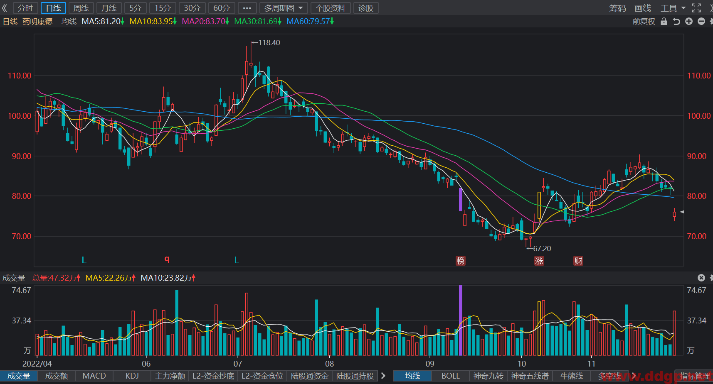Screen dimensions: 713x384
Task: Click the 财 event marker on the chart
Action: click(578, 261)
